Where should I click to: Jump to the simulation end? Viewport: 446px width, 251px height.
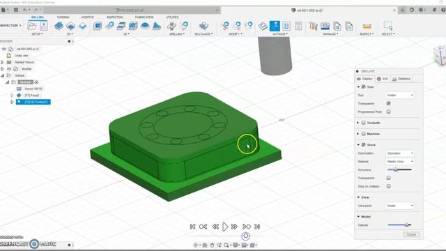point(257,227)
